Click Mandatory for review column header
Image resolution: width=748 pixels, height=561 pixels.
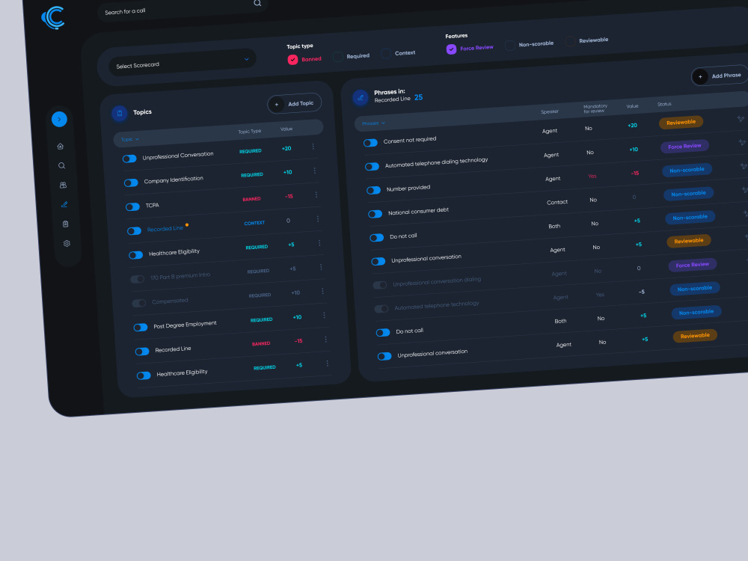pyautogui.click(x=595, y=108)
